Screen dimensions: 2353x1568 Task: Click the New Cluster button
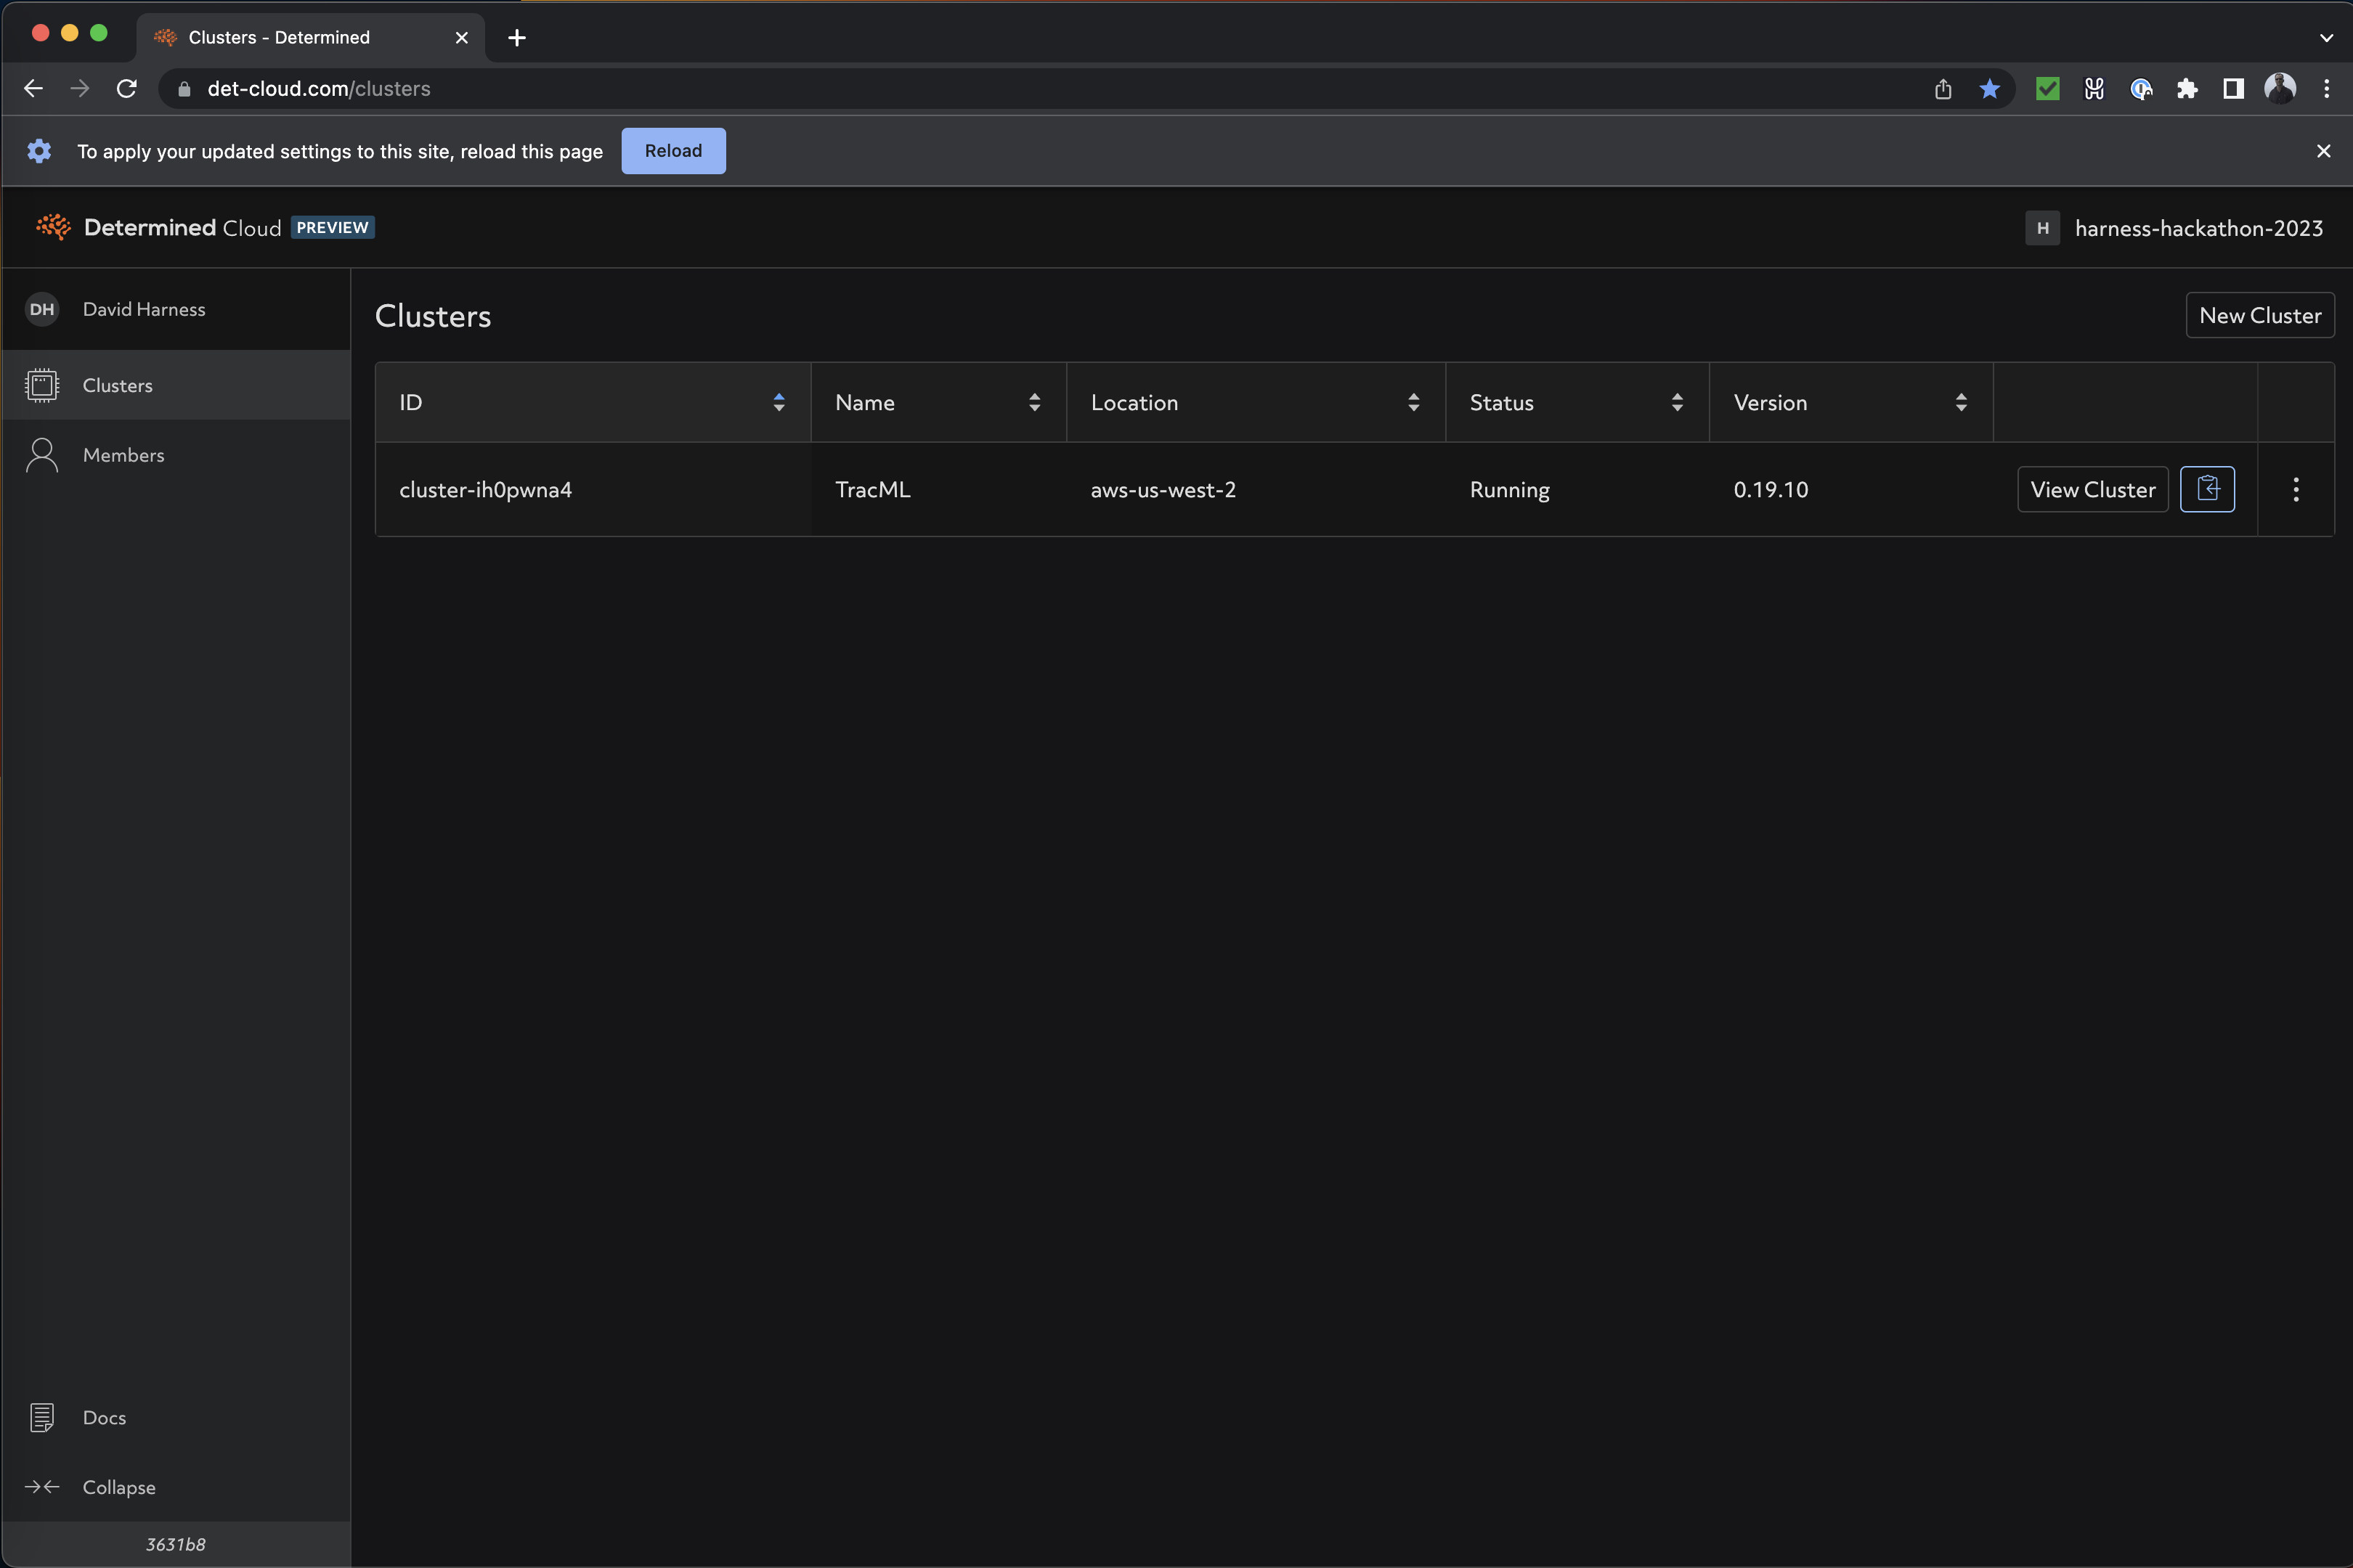click(x=2259, y=315)
